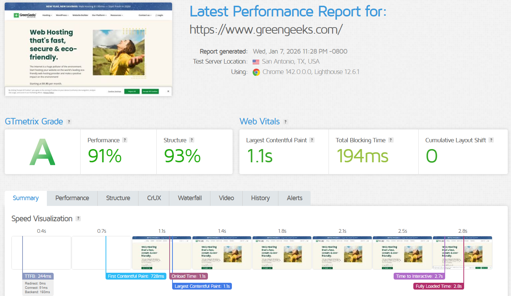
Task: Click the 93% Structure score
Action: tap(182, 156)
